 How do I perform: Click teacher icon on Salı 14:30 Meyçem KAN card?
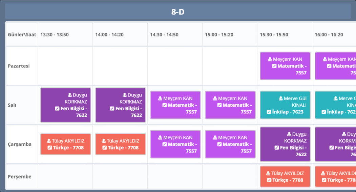tap(160, 99)
